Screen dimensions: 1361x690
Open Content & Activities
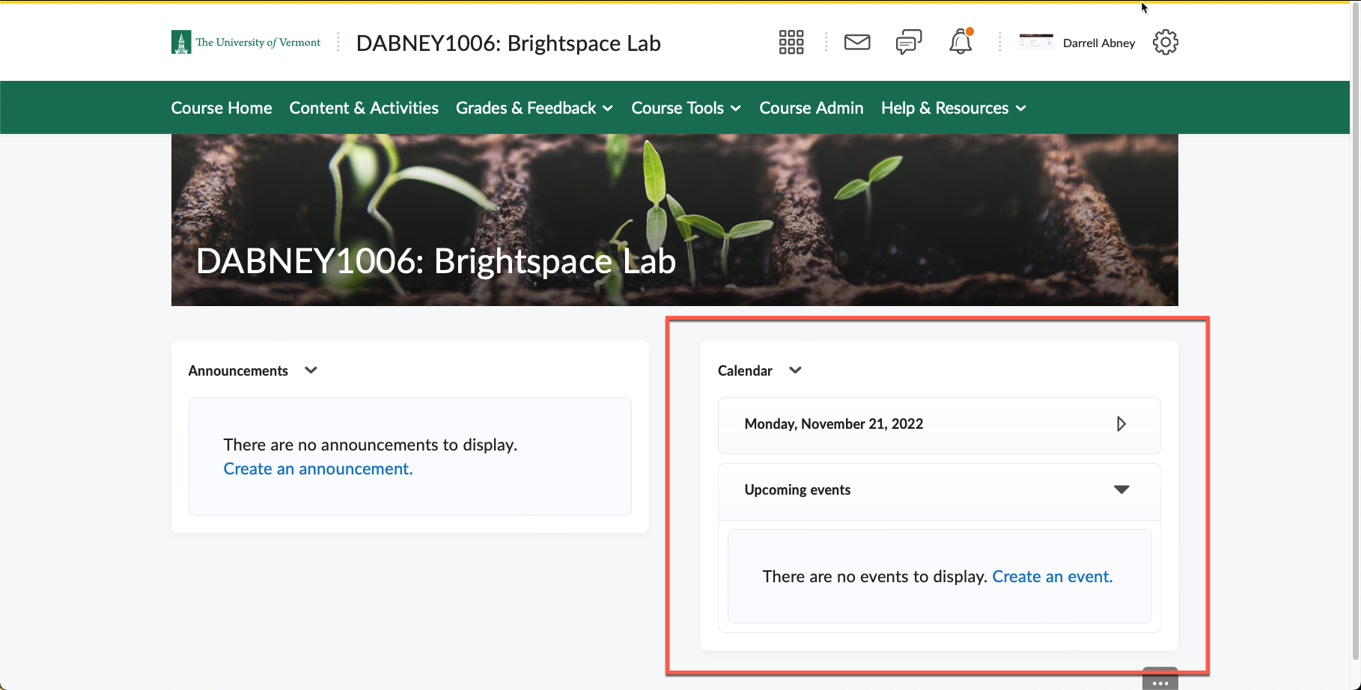[364, 108]
